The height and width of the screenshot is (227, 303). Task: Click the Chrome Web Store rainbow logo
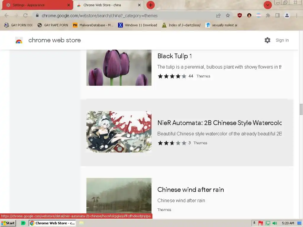pos(19,40)
